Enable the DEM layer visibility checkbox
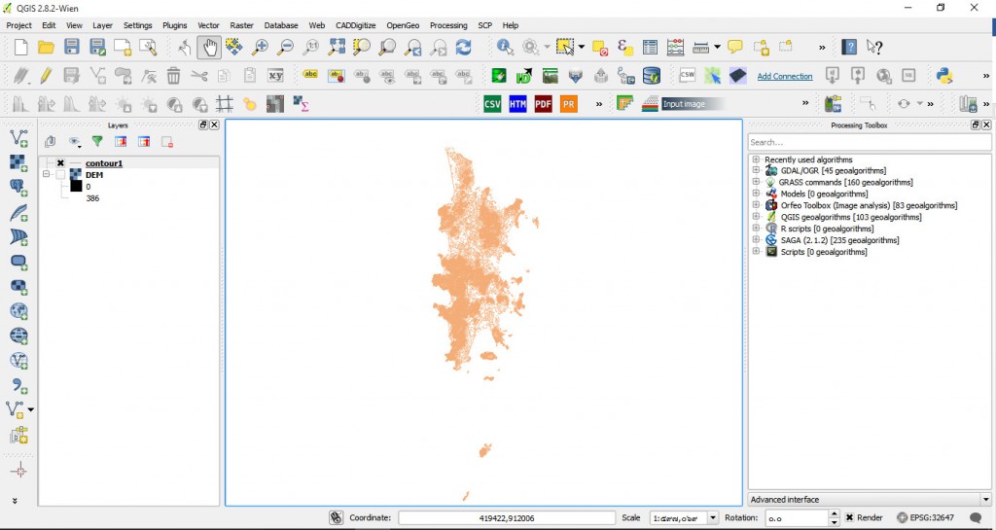This screenshot has height=530, width=996. (x=60, y=175)
